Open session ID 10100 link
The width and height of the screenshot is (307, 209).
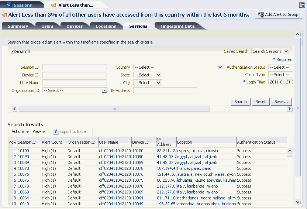tap(23, 151)
